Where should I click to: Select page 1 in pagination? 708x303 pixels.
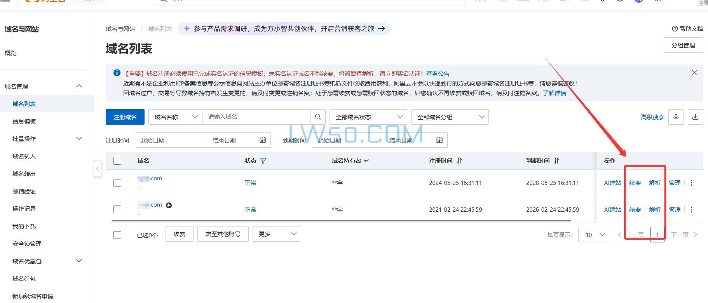(657, 235)
